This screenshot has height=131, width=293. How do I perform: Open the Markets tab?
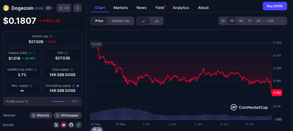pyautogui.click(x=121, y=8)
